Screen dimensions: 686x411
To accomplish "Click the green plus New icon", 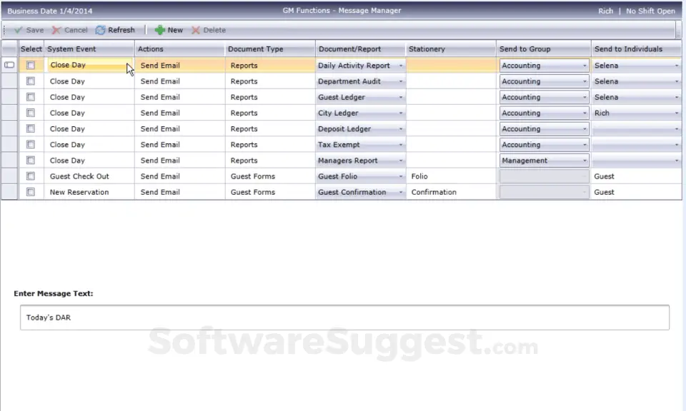I will [159, 30].
